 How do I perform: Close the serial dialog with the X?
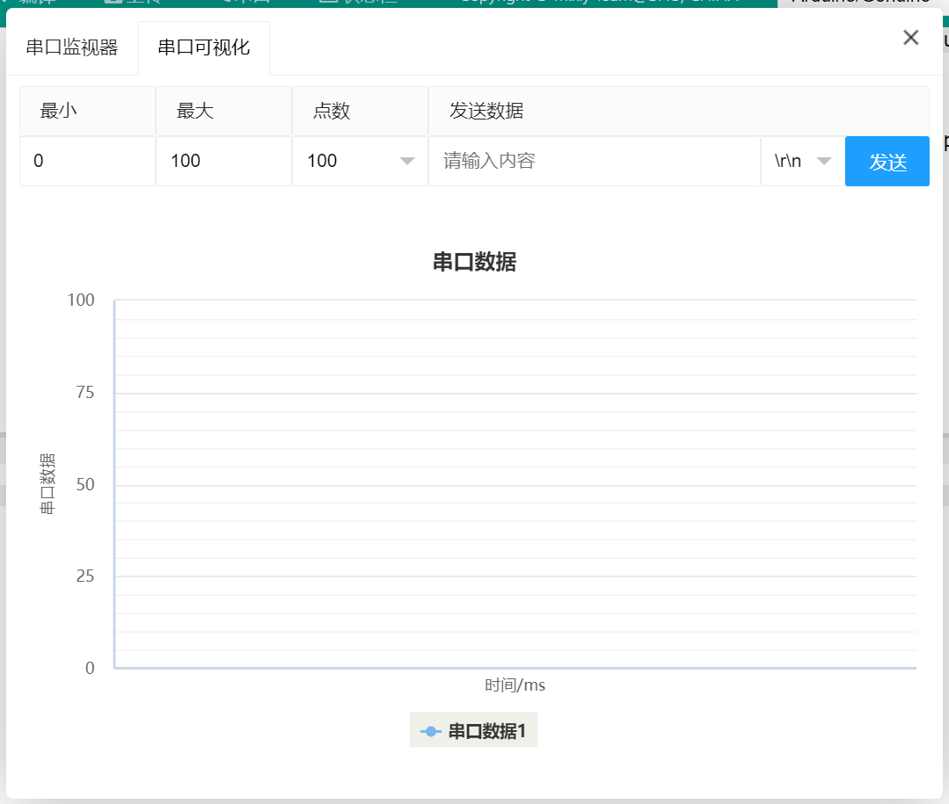click(911, 37)
